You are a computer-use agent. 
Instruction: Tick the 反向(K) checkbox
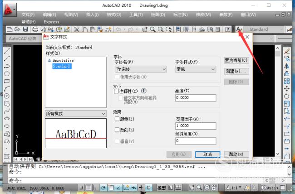(117, 130)
